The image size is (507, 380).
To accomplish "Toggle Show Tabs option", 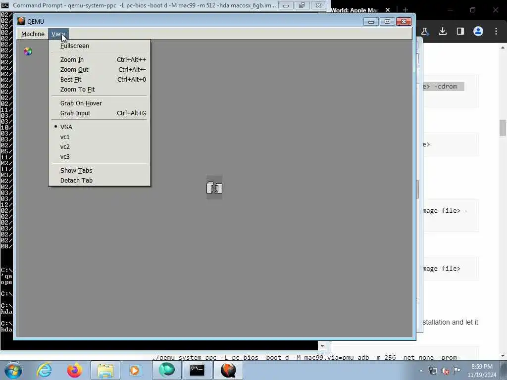I will (x=99, y=171).
